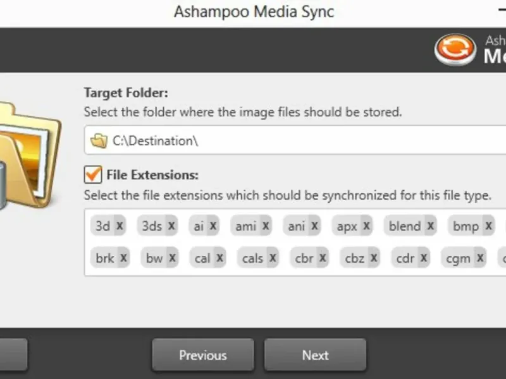The height and width of the screenshot is (379, 506).
Task: Delete the blend extension tag
Action: tap(431, 226)
